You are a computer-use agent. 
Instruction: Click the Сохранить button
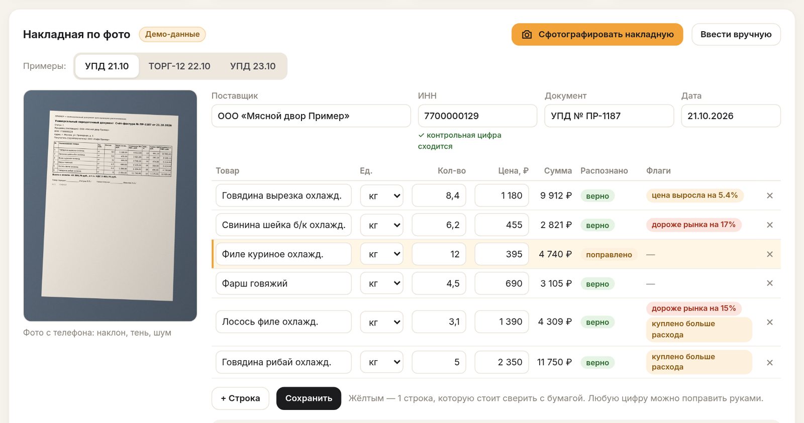[x=309, y=398]
